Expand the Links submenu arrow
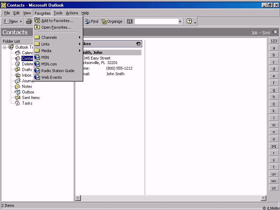Viewport: 280px width, 210px height. (80, 44)
